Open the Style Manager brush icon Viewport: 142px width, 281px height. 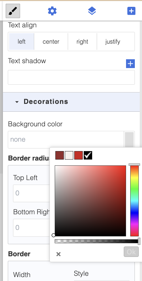pos(13,11)
